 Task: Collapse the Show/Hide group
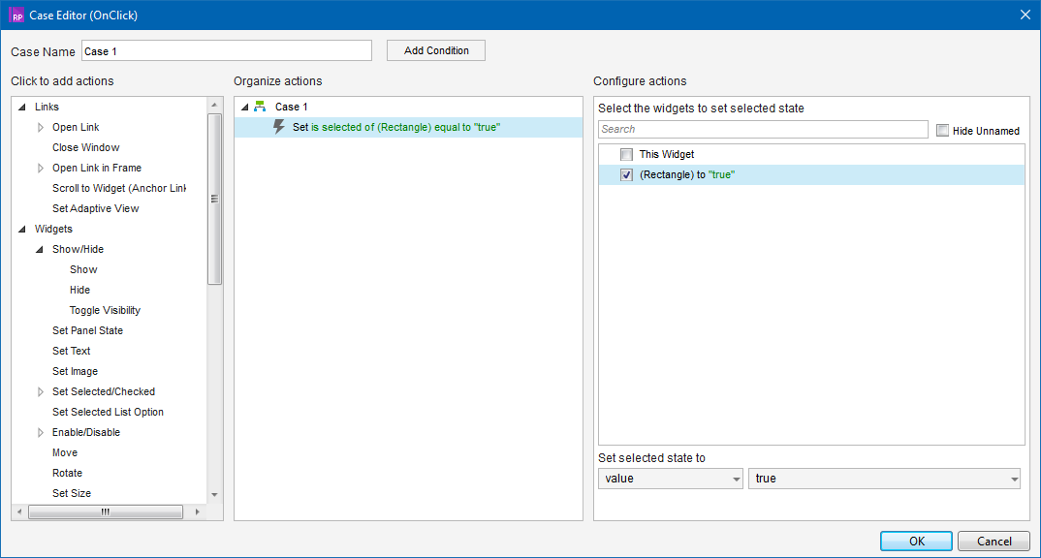[39, 250]
